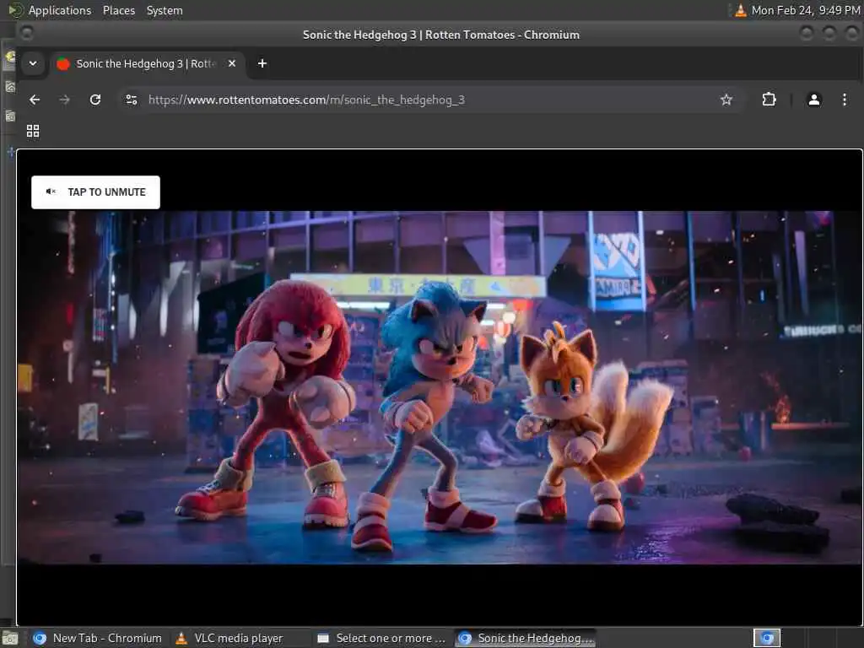This screenshot has height=648, width=864.
Task: Open the System menu
Action: [165, 10]
